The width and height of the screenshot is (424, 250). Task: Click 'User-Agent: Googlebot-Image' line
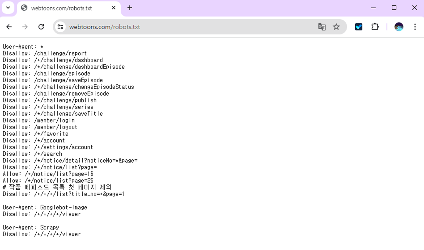coord(45,207)
